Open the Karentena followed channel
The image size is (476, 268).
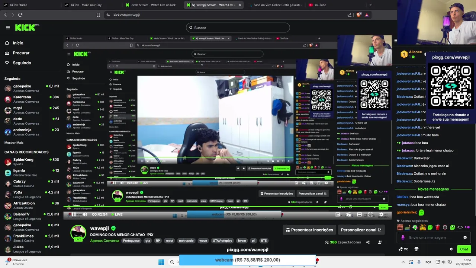32,99
